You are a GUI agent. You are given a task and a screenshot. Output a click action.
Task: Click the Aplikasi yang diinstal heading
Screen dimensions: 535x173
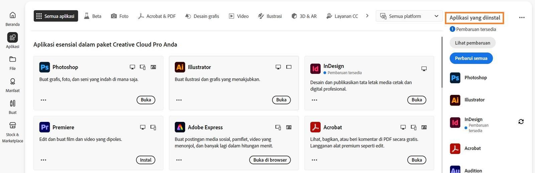pyautogui.click(x=474, y=18)
